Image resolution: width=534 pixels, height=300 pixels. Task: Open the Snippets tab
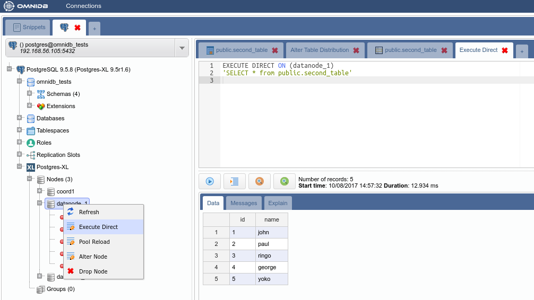29,27
